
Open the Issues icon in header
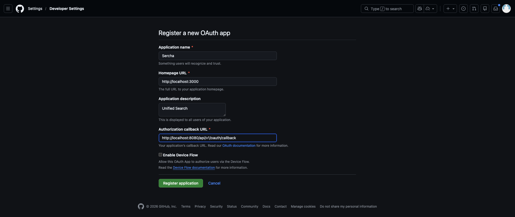[x=463, y=9]
